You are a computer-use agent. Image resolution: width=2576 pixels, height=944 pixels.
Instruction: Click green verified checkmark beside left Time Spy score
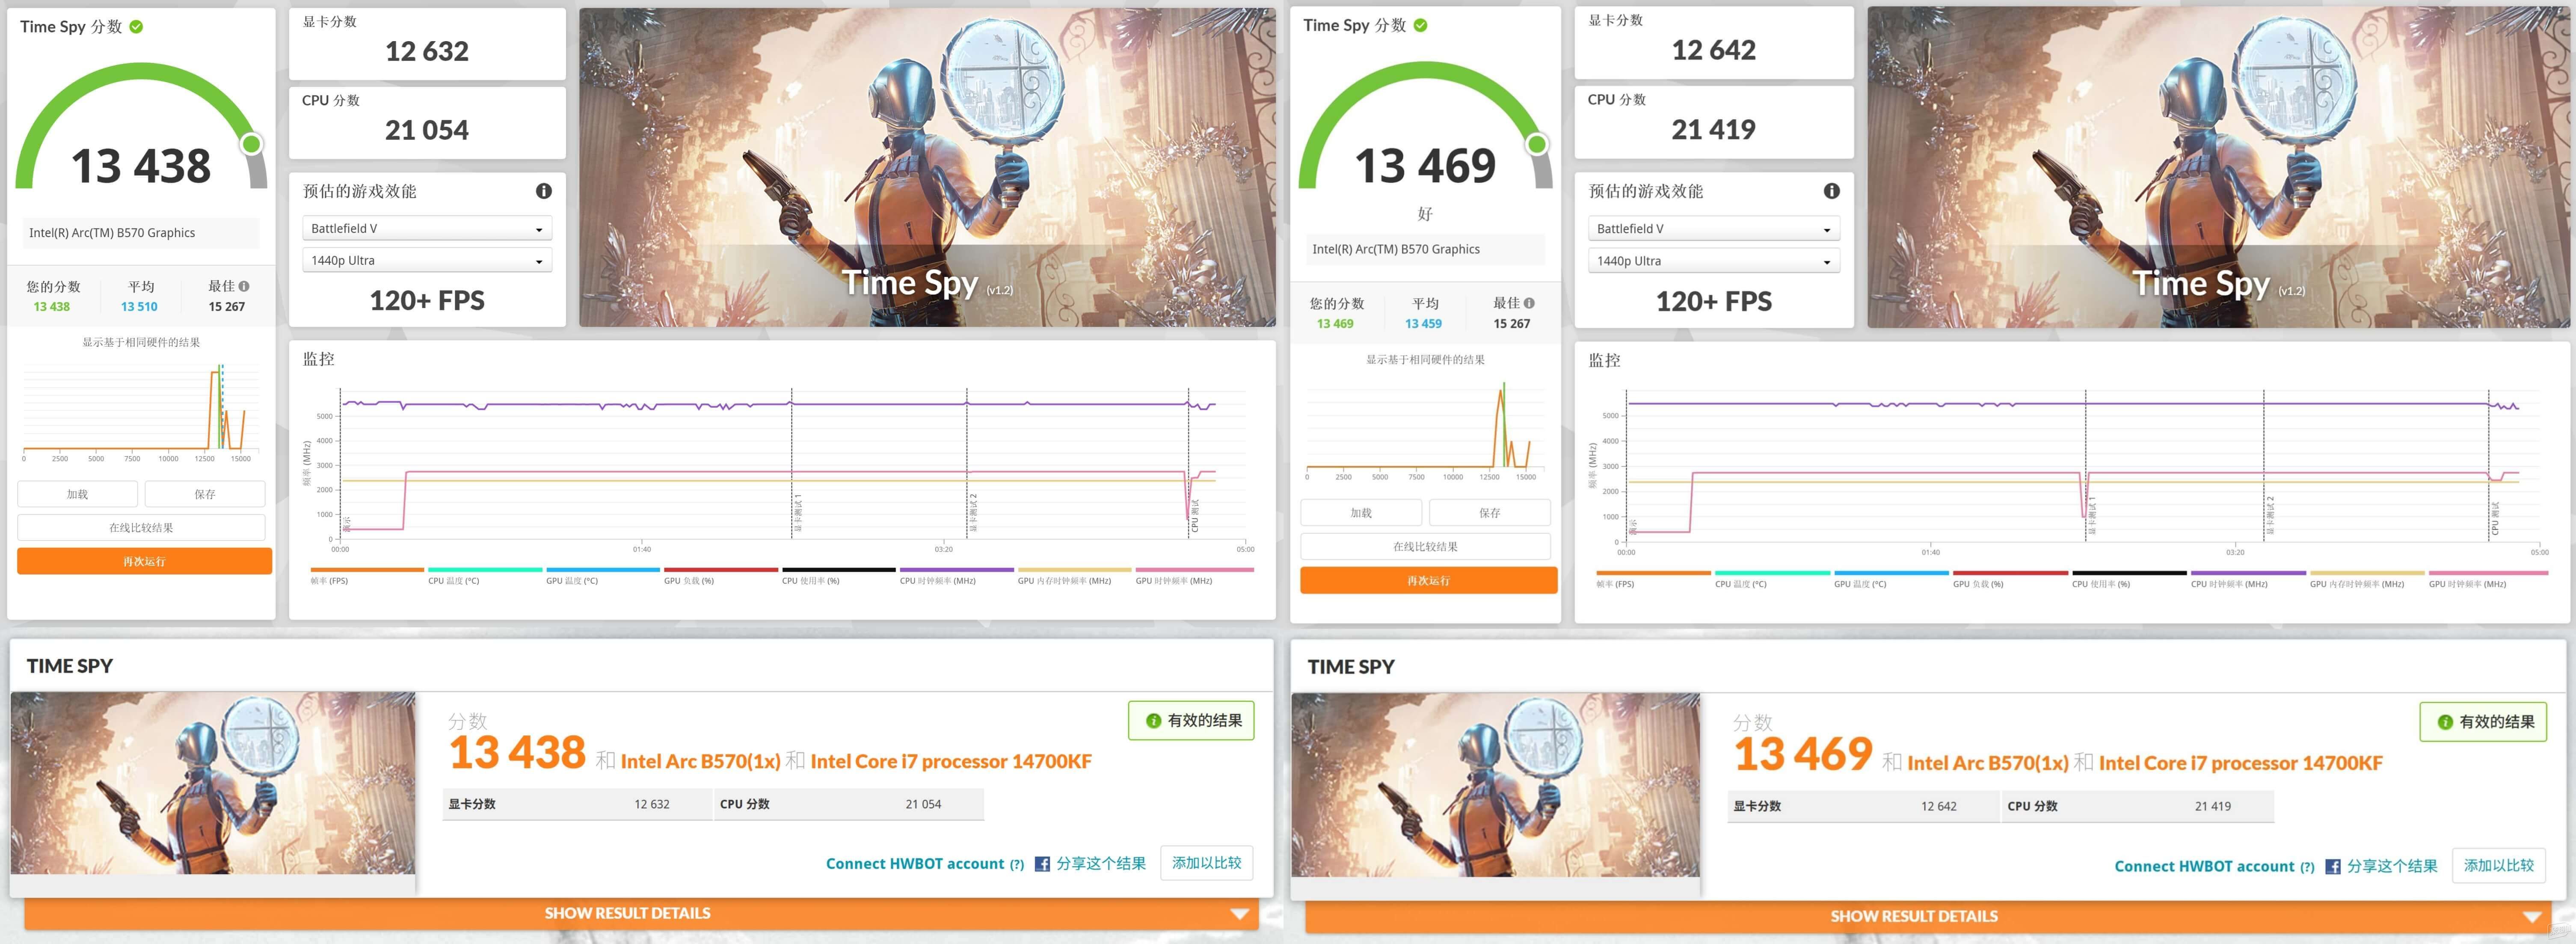136,27
